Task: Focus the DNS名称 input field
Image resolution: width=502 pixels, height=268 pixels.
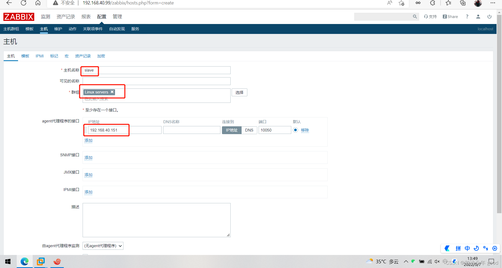Action: [192, 130]
